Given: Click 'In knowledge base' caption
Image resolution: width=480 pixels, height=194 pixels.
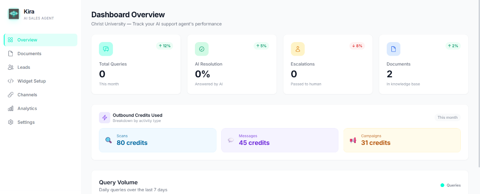Looking at the screenshot, I should pyautogui.click(x=403, y=84).
